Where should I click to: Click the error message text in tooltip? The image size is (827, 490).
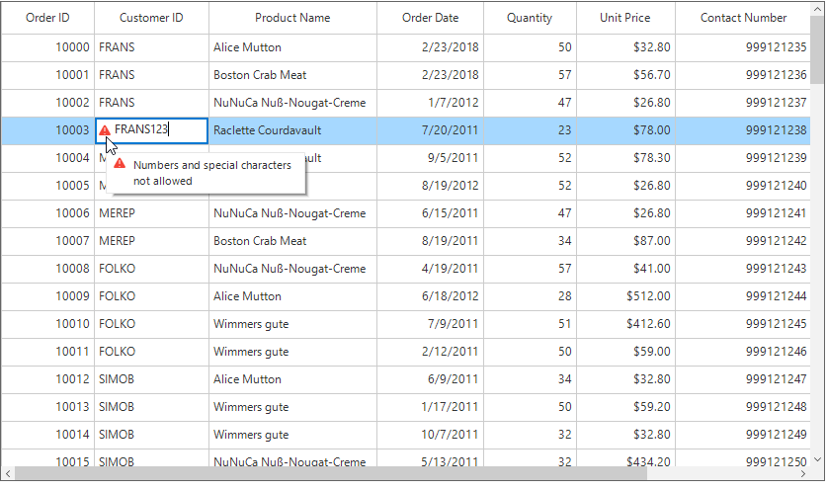click(x=212, y=173)
